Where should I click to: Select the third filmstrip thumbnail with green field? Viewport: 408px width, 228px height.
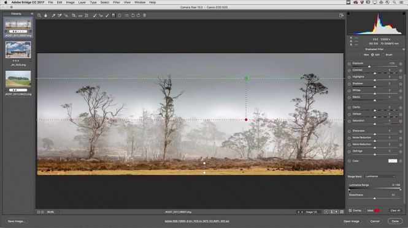pyautogui.click(x=18, y=79)
